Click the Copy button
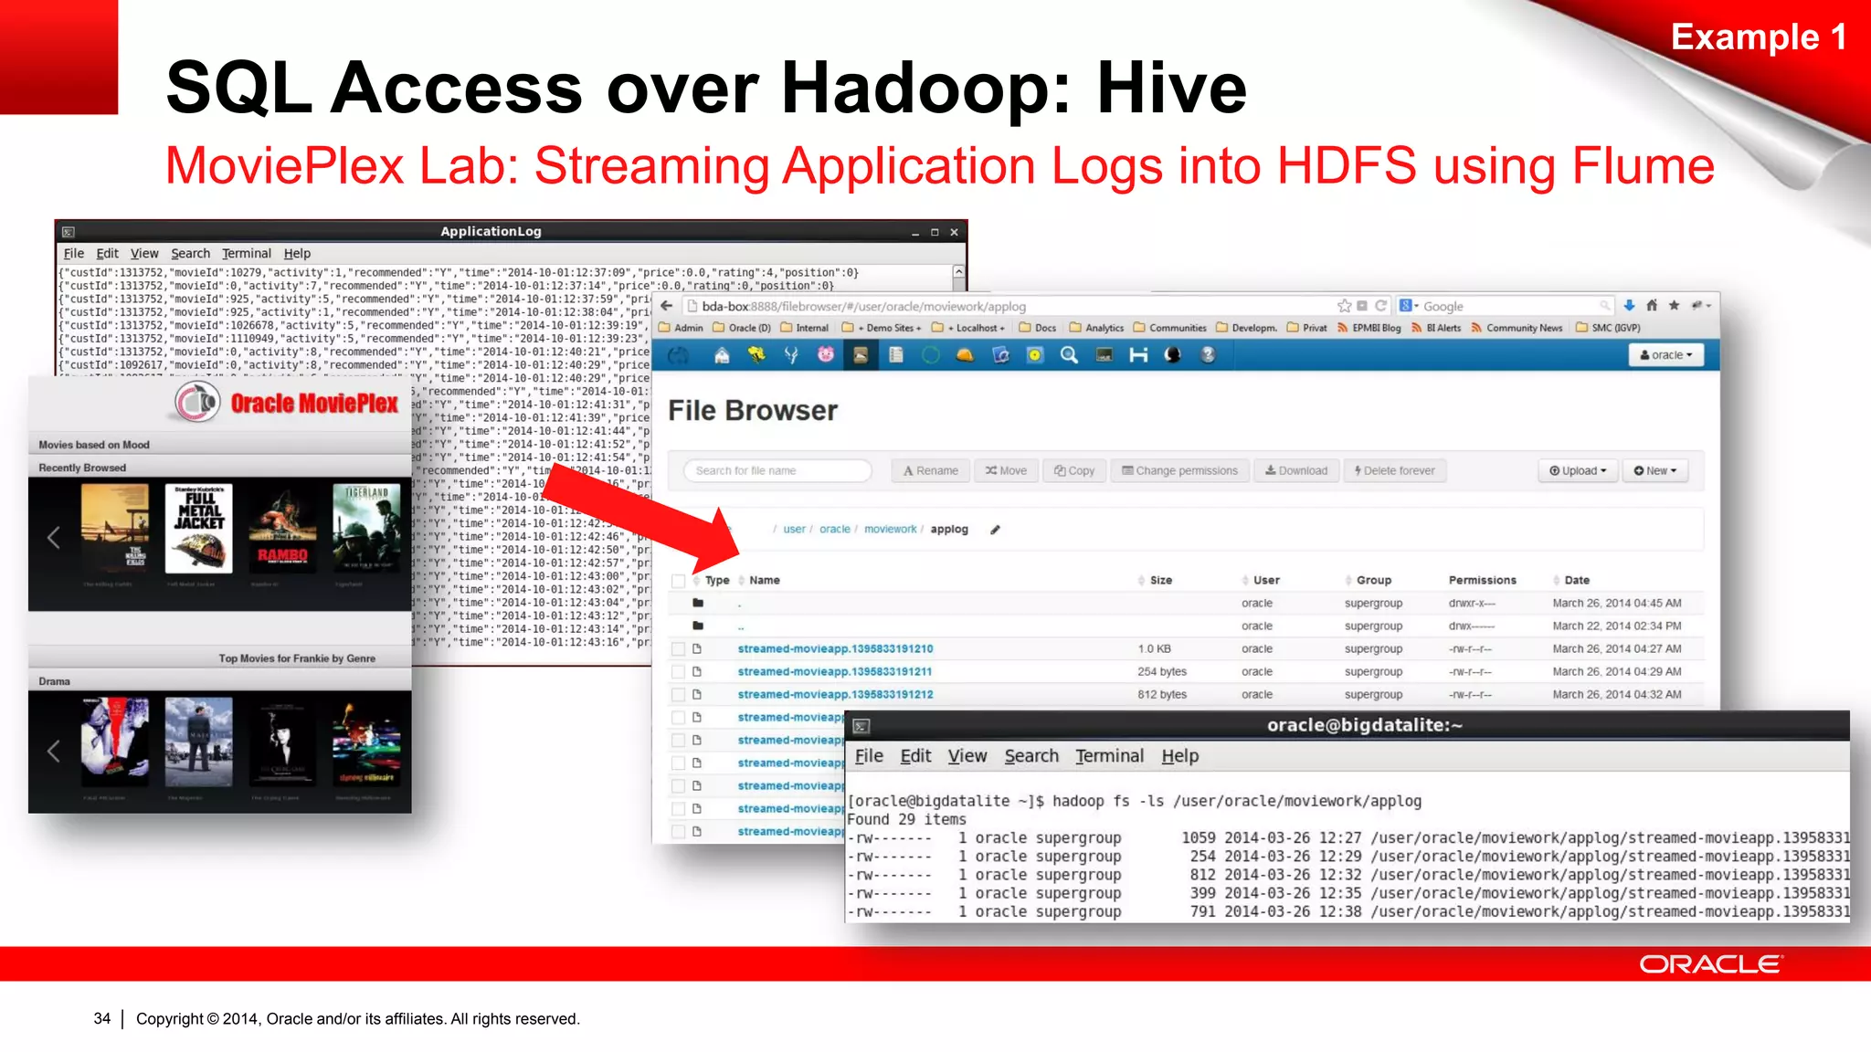Viewport: 1871px width, 1052px height. click(x=1074, y=471)
